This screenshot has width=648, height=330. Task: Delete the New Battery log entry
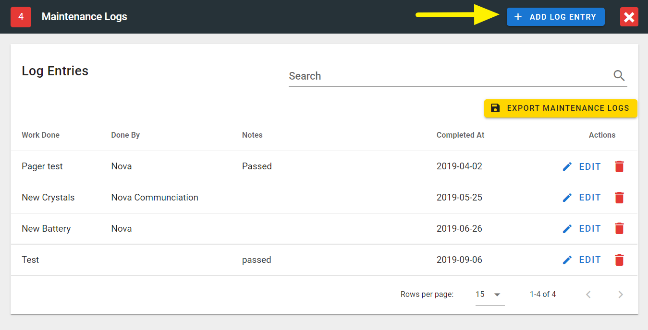(x=619, y=229)
